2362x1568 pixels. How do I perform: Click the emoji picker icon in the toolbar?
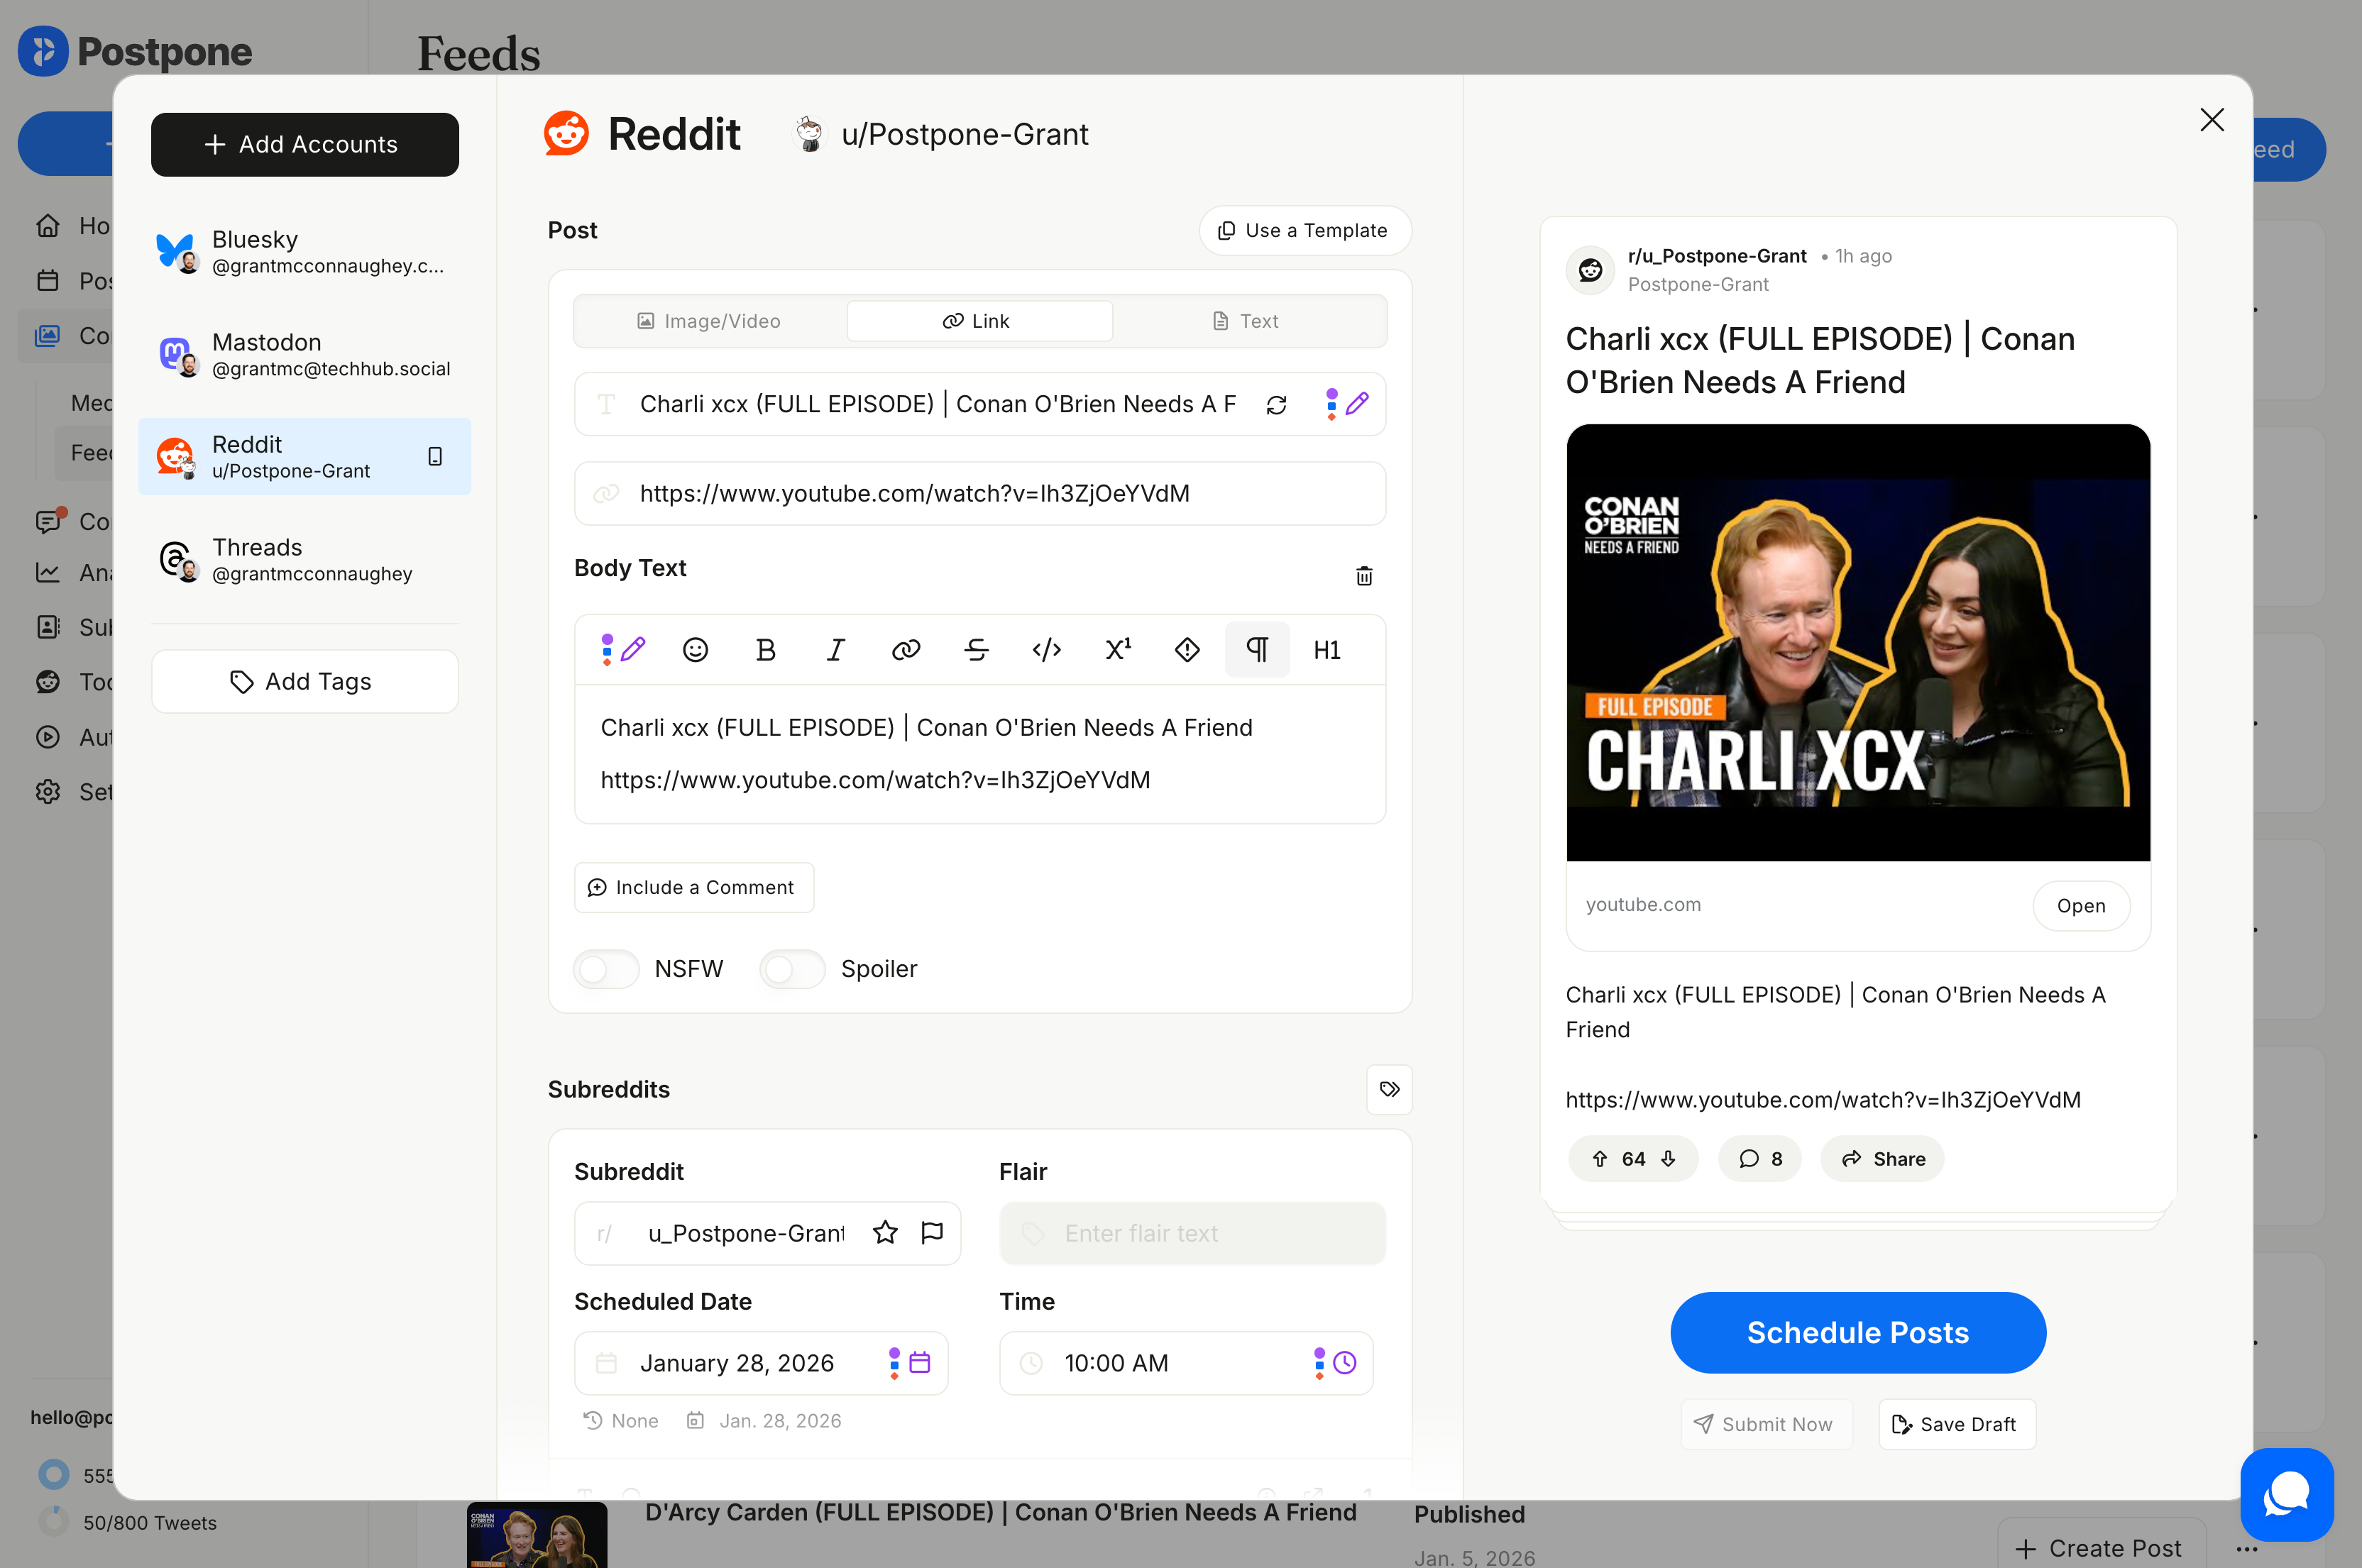click(x=696, y=650)
